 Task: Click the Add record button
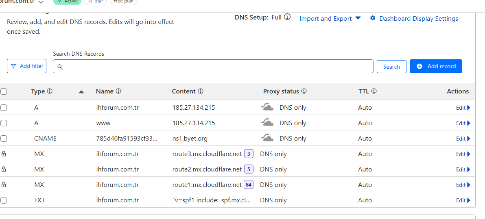tap(436, 66)
